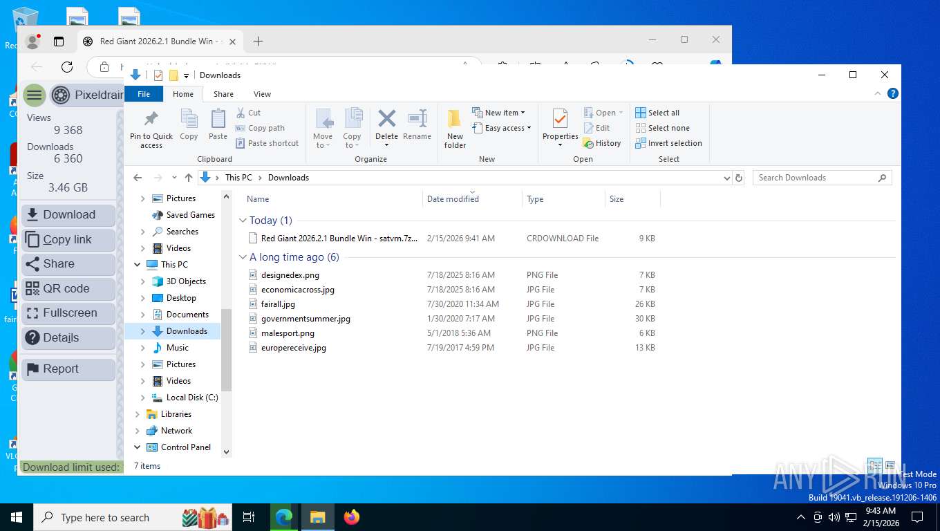Image resolution: width=940 pixels, height=531 pixels.
Task: Open Edge tab actions menu icon
Action: tap(59, 41)
